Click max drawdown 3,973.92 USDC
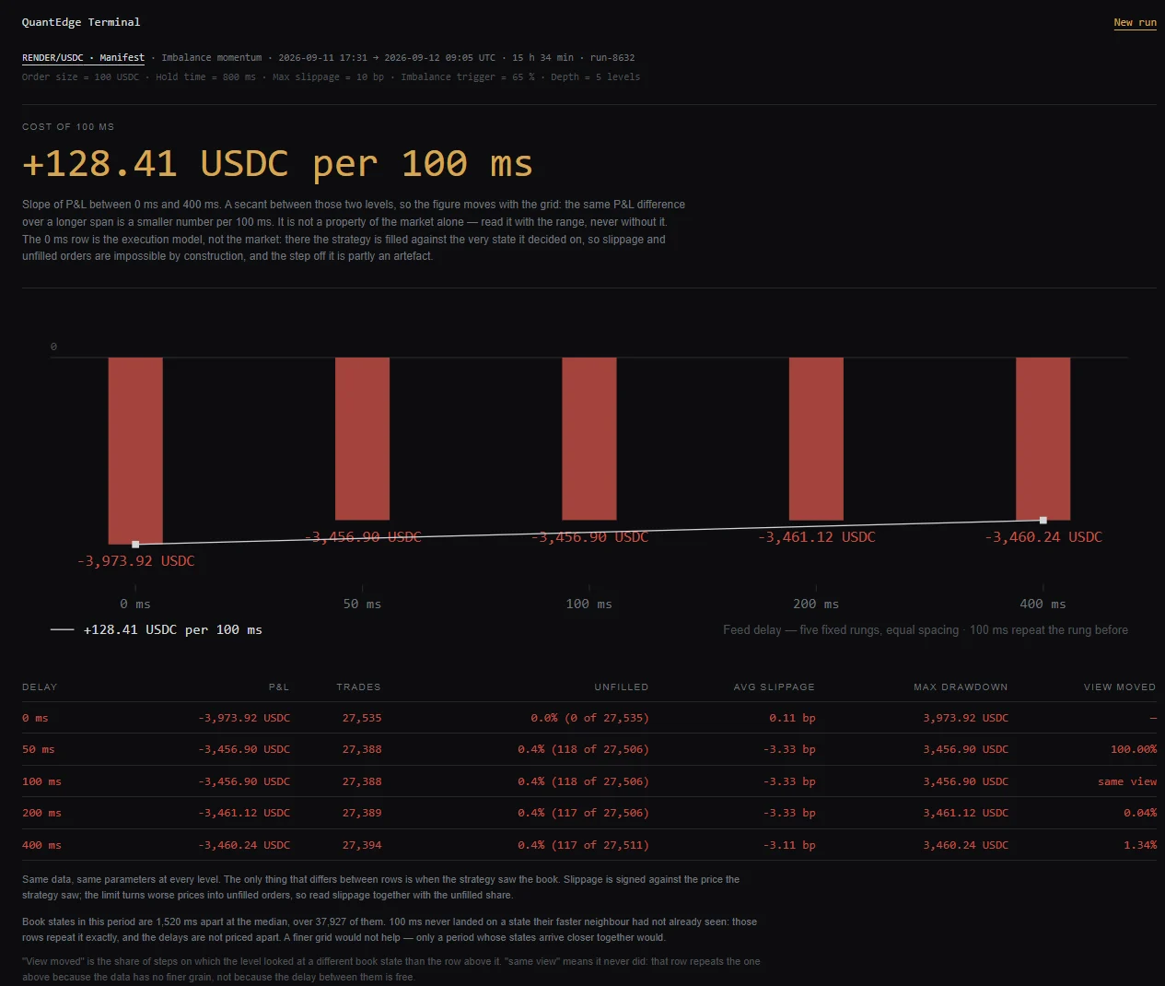Viewport: 1165px width, 986px height. 966,718
